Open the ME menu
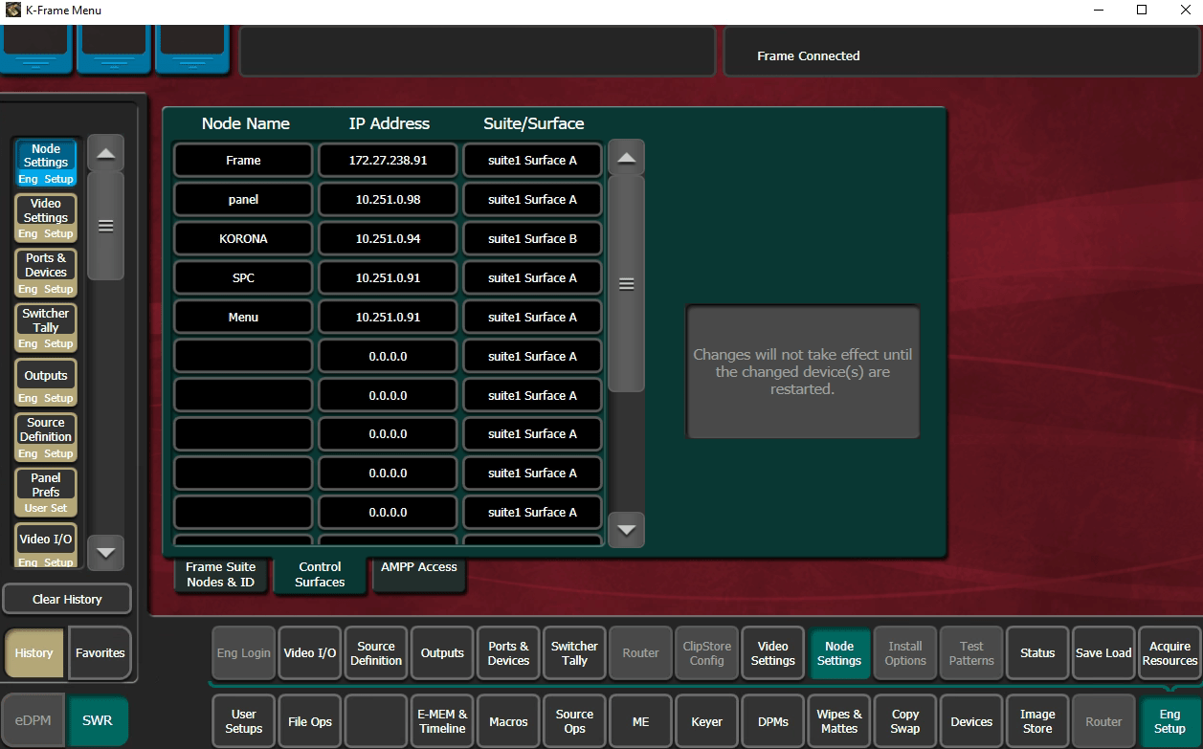The image size is (1203, 749). (640, 721)
